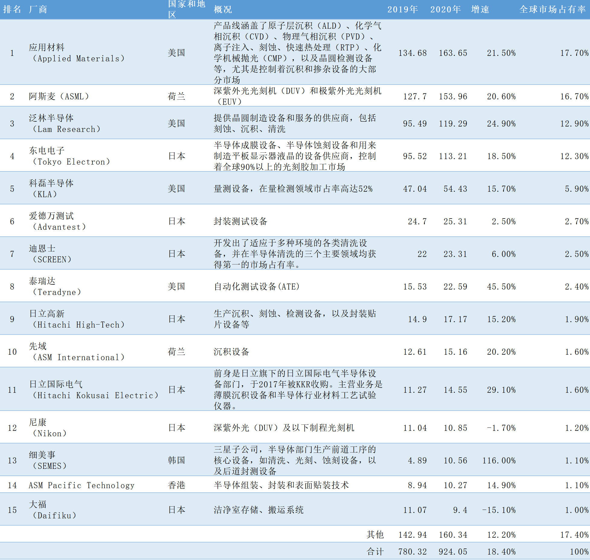Screen dimensions: 590x560
Task: Select the 概况 column header
Action: [x=223, y=9]
